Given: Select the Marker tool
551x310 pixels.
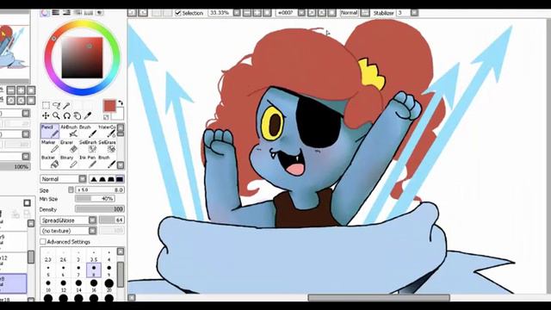Looking at the screenshot, I should click(x=50, y=146).
